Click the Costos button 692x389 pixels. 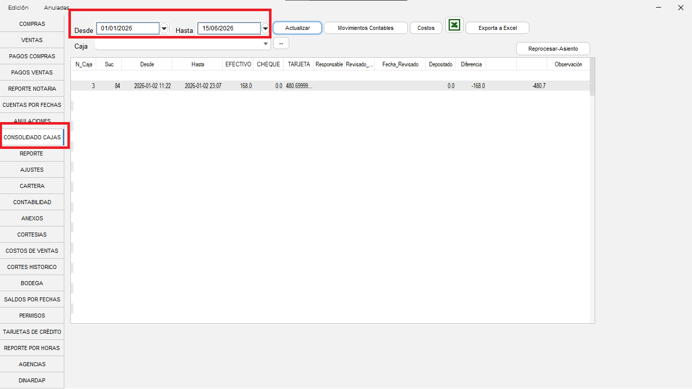point(426,28)
